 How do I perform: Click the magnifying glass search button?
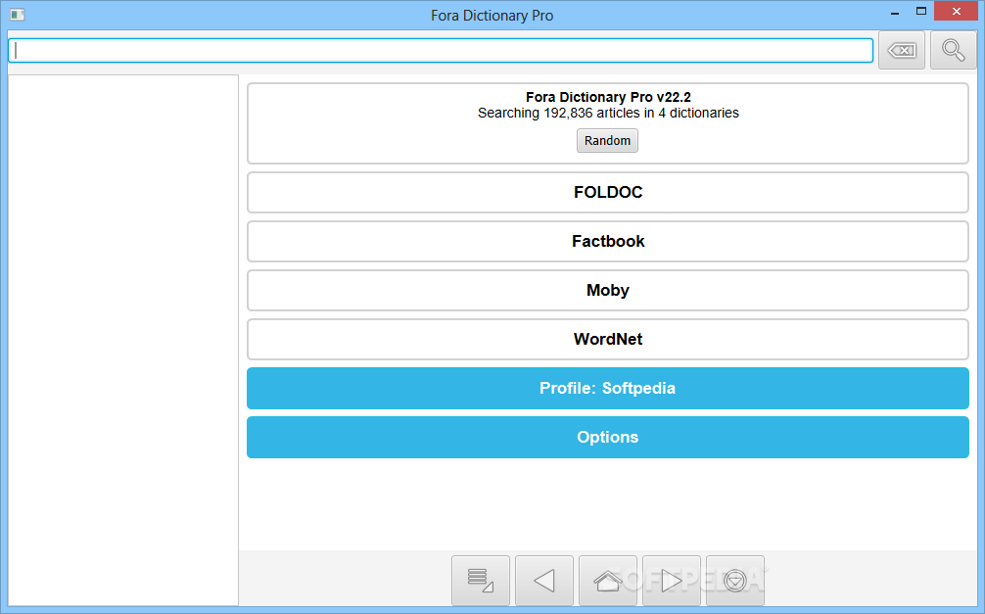click(953, 50)
